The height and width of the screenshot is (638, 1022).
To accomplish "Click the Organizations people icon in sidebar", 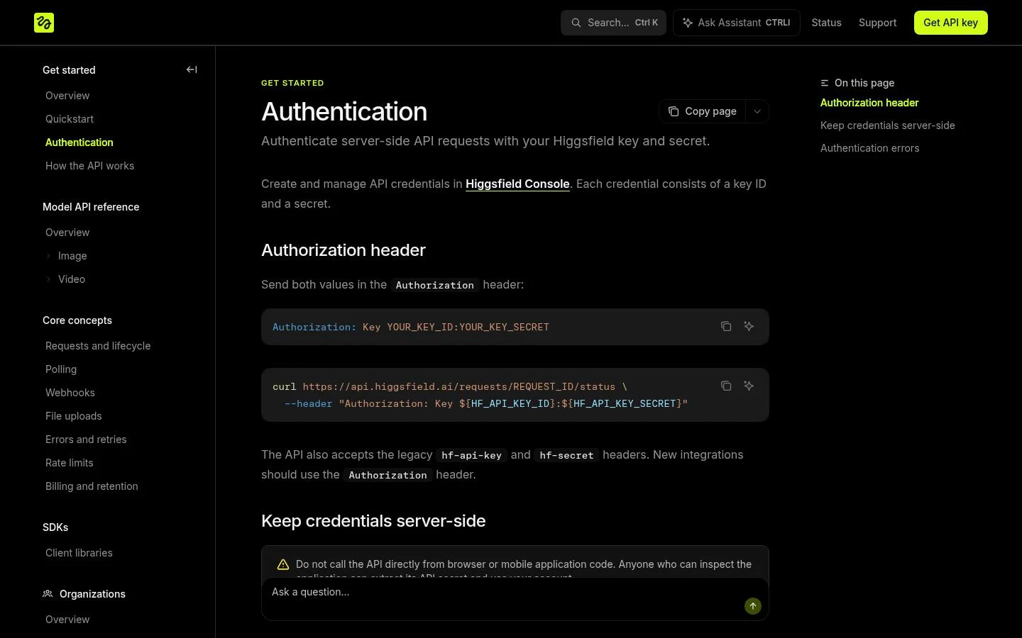I will point(48,594).
